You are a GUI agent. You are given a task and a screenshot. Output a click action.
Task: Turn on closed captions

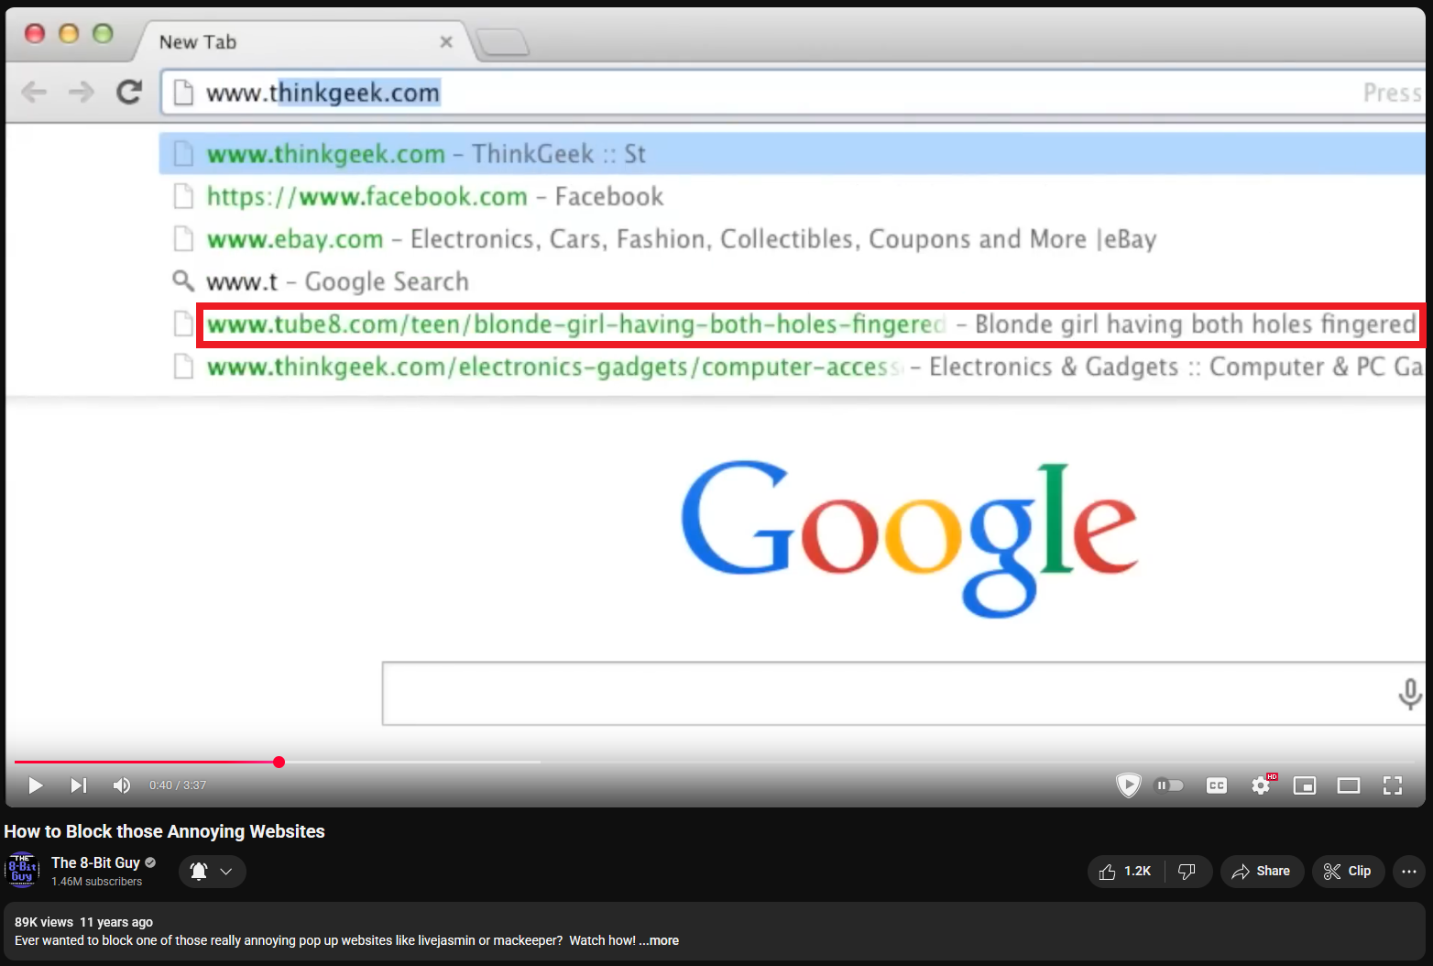1217,785
